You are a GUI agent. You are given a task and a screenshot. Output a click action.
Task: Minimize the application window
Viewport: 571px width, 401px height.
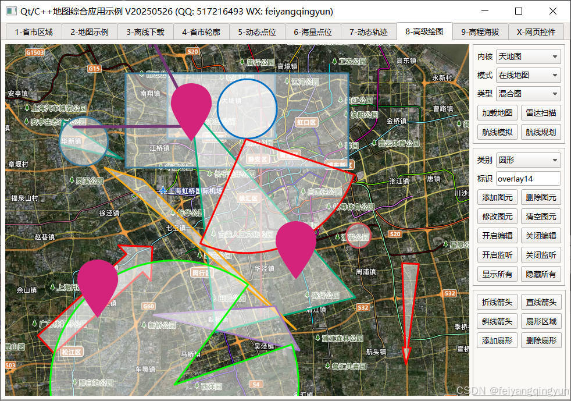(485, 11)
